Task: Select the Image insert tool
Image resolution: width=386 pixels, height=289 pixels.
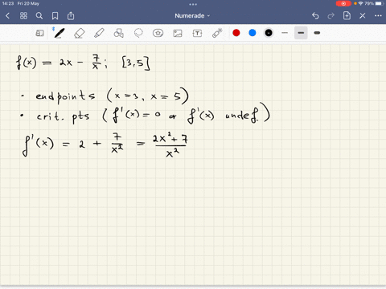Action: point(178,33)
